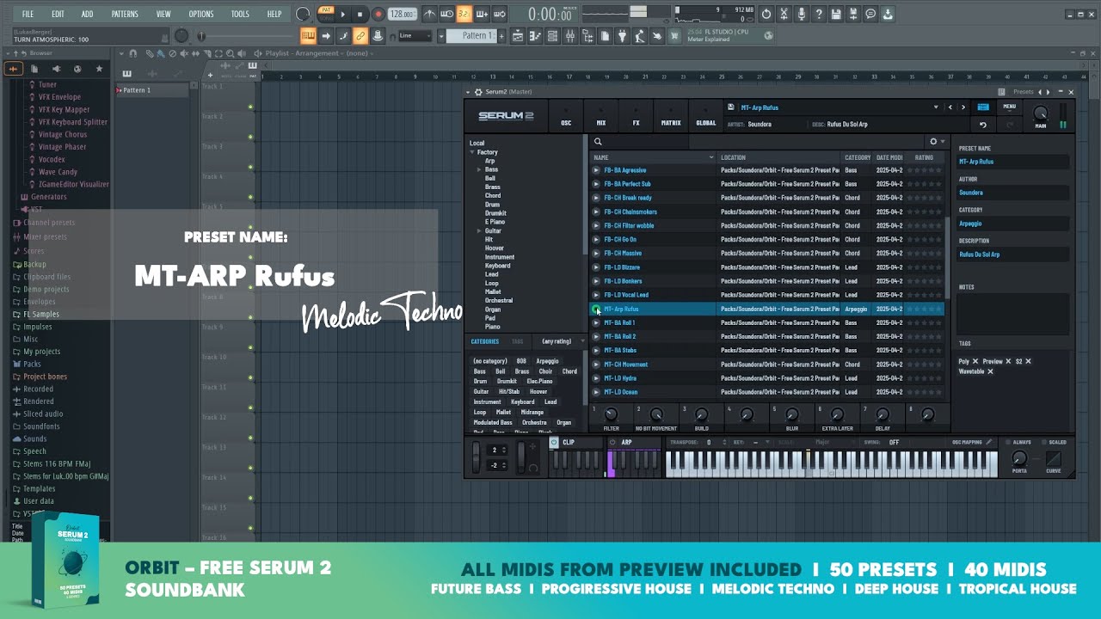Start playback with the FL Studio play button
Viewport: 1101px width, 619px height.
click(x=342, y=14)
